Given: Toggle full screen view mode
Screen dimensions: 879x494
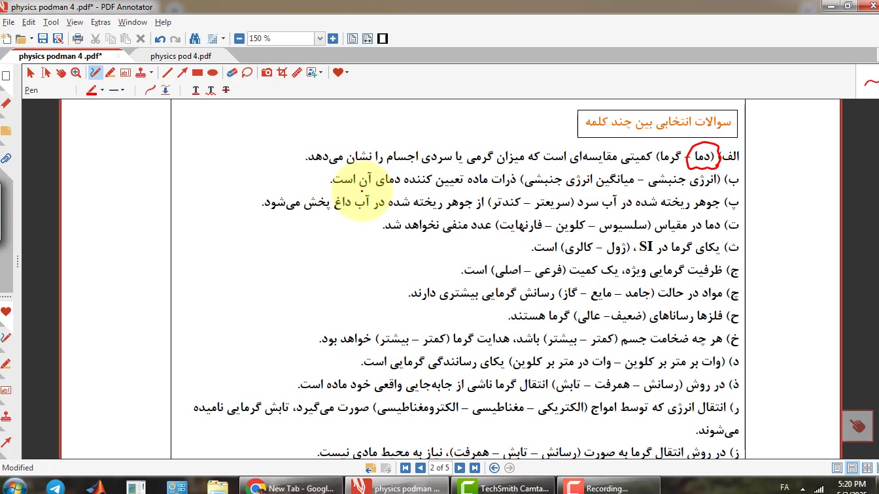Looking at the screenshot, I should click(x=383, y=39).
